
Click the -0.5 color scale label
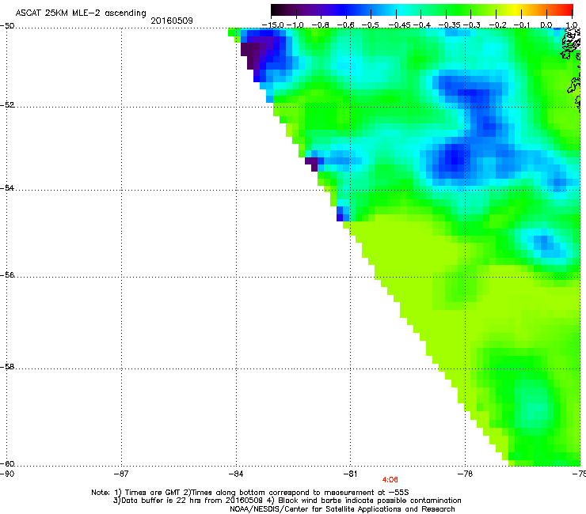pyautogui.click(x=371, y=25)
